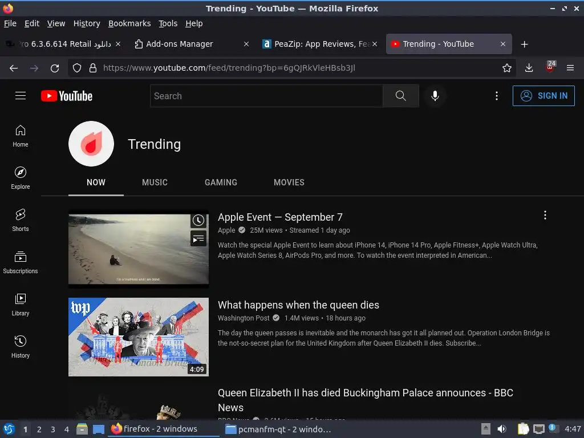This screenshot has width=584, height=438.
Task: Open the View menu
Action: pyautogui.click(x=56, y=23)
